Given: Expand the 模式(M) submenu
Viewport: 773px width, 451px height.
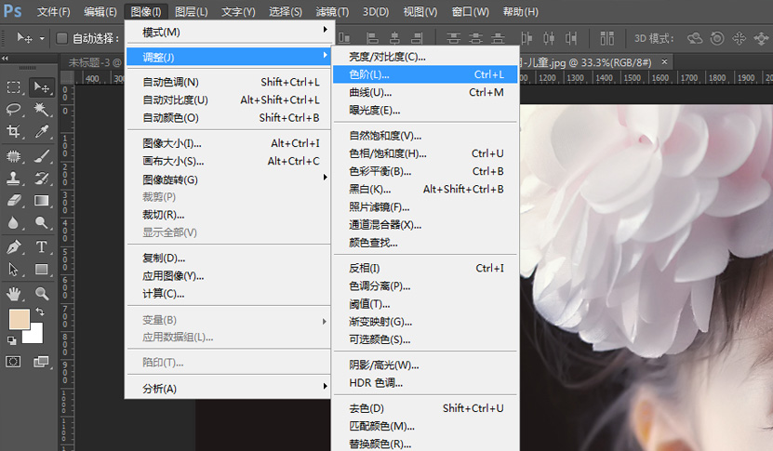Looking at the screenshot, I should click(x=229, y=32).
